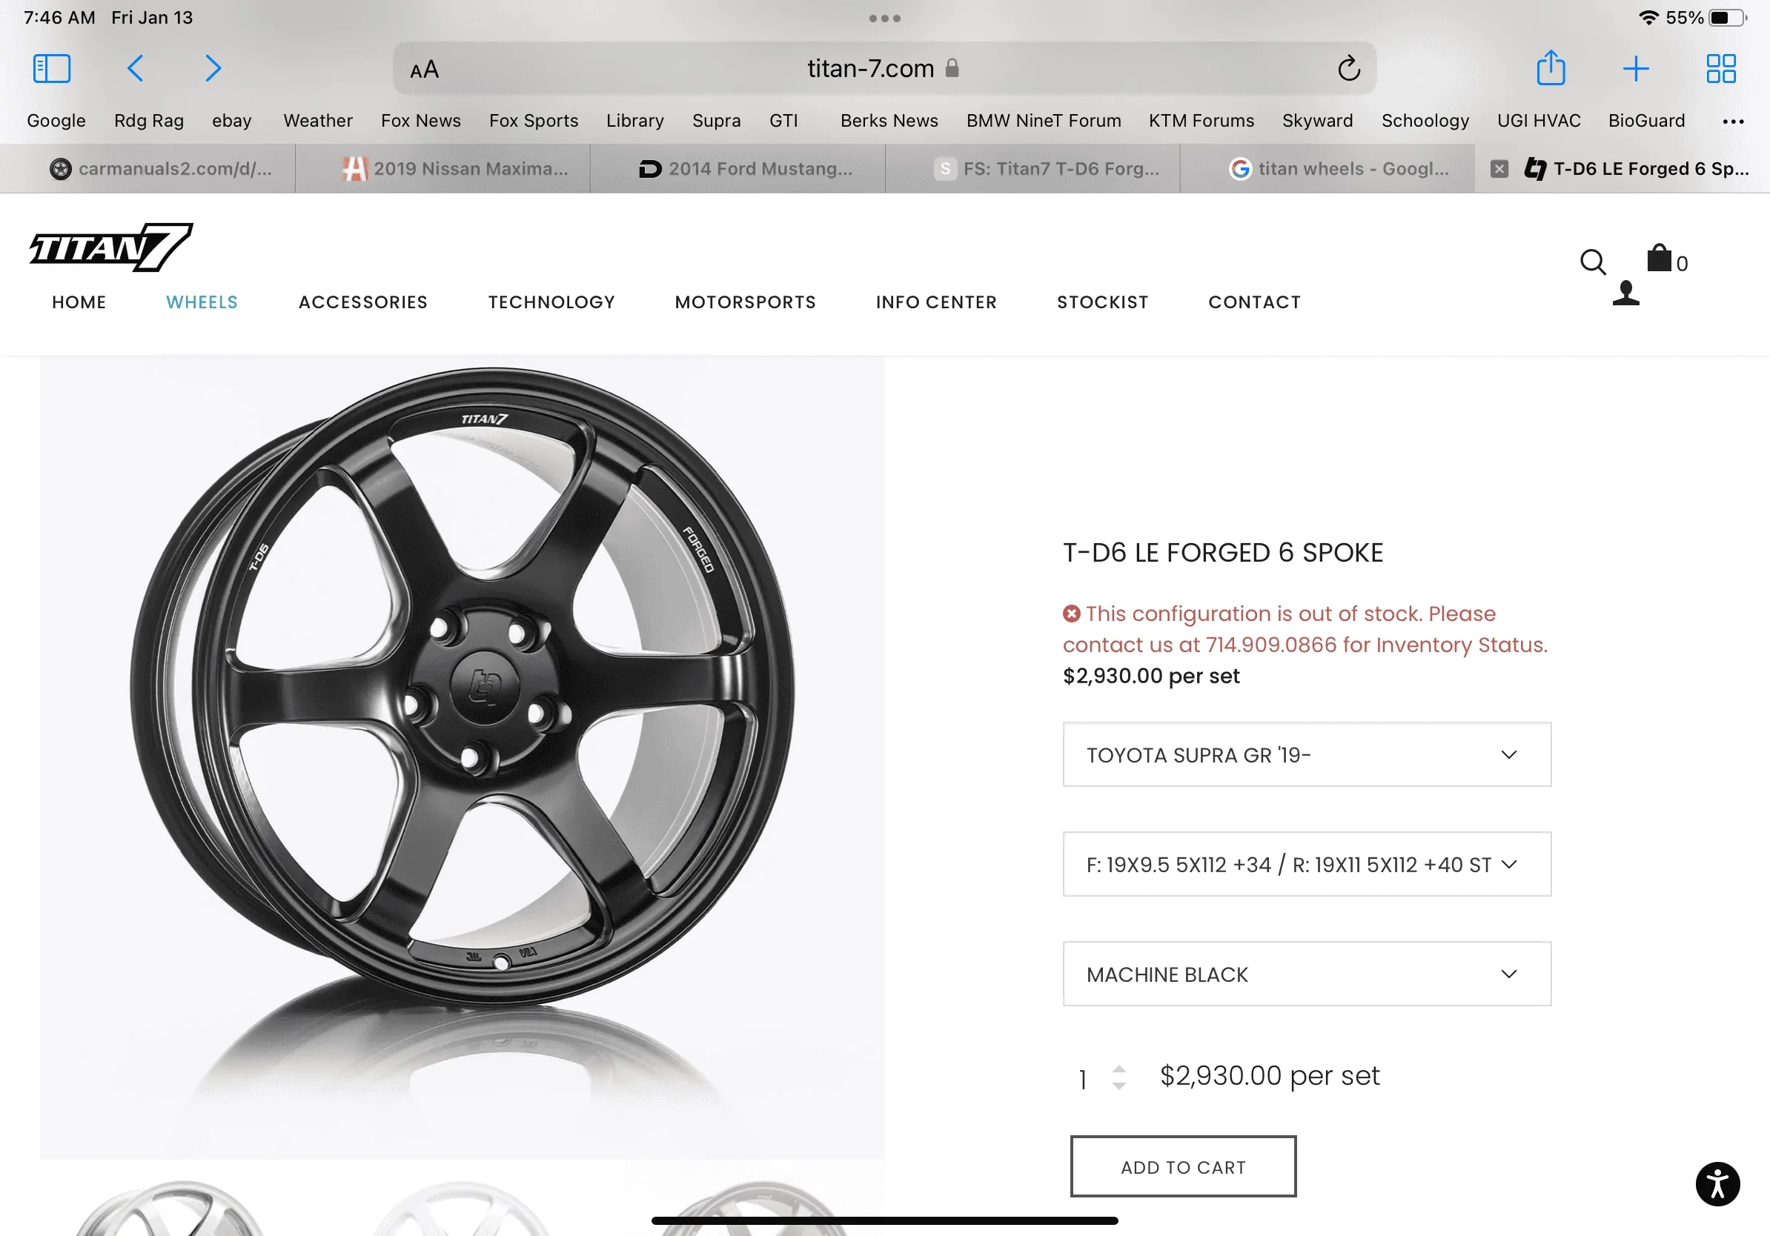This screenshot has width=1770, height=1236.
Task: Click the address bar titan-7.com
Action: click(x=884, y=69)
